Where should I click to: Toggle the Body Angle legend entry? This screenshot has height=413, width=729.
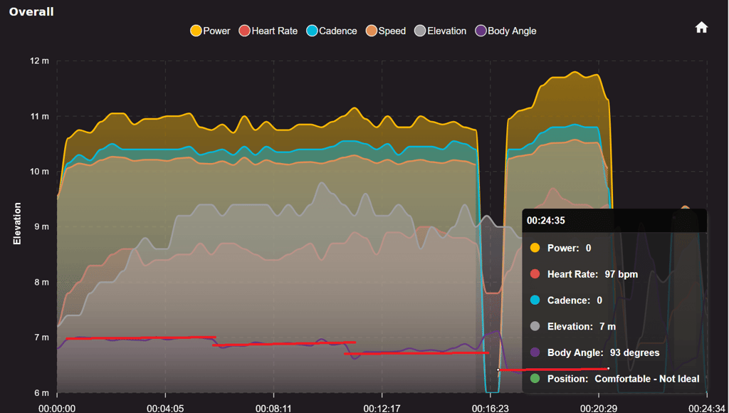505,31
